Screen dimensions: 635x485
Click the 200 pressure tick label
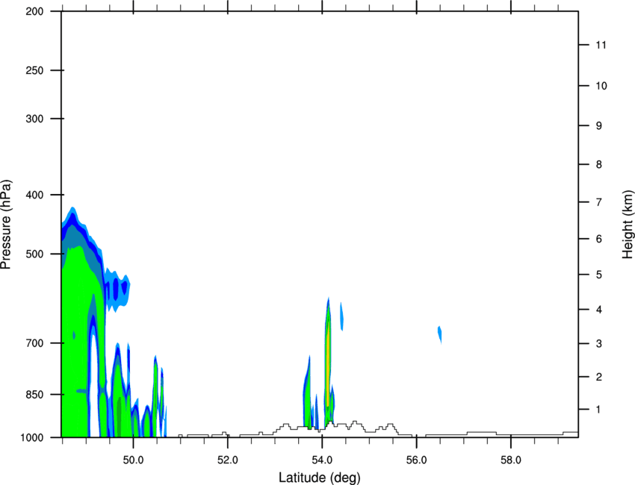point(34,11)
